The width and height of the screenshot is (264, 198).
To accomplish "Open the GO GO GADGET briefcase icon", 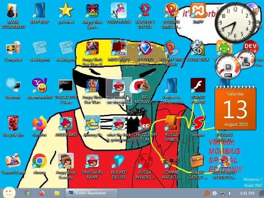I will coord(198,166).
